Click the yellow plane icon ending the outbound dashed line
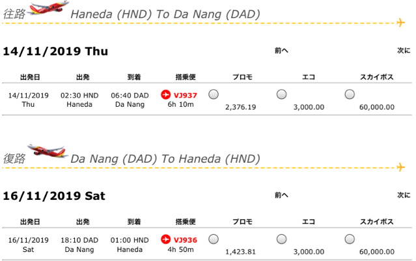Image resolution: width=416 pixels, height=261 pixels. pyautogui.click(x=400, y=23)
